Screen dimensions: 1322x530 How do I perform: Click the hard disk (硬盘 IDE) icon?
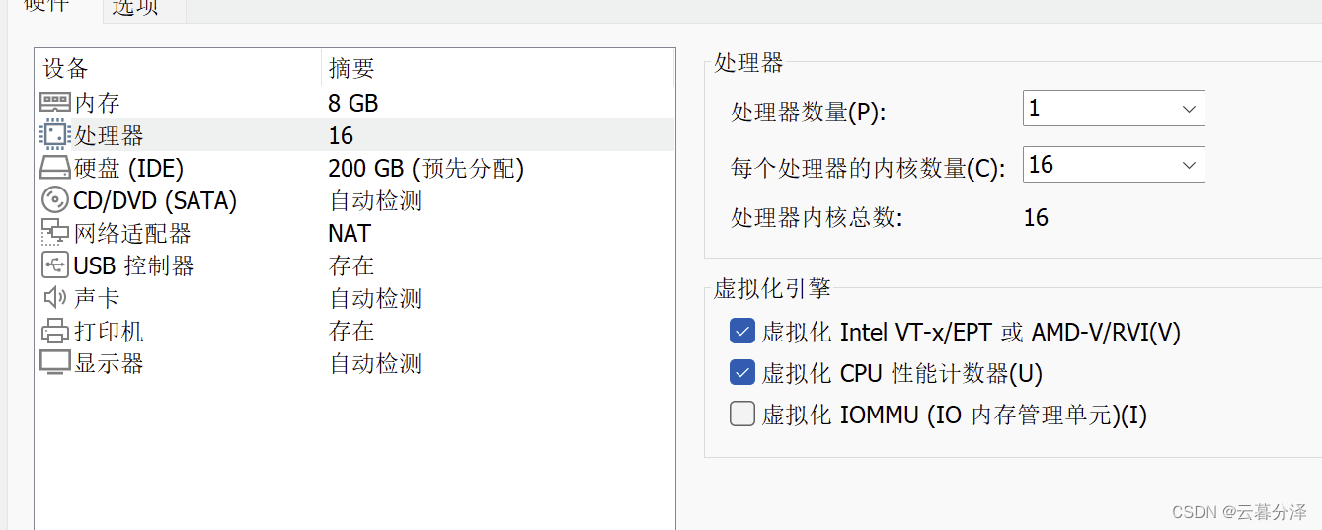coord(55,168)
